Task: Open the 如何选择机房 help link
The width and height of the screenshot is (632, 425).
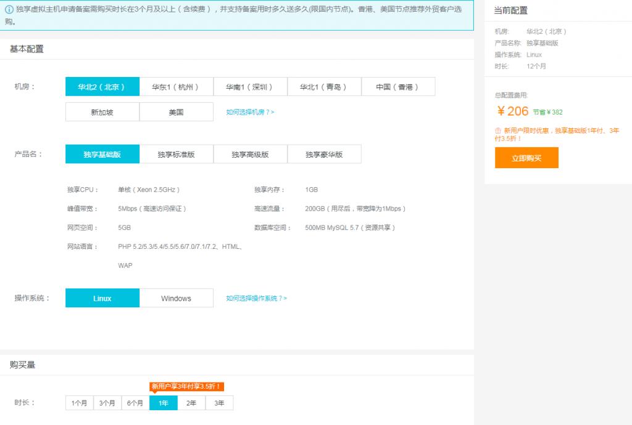Action: point(251,111)
